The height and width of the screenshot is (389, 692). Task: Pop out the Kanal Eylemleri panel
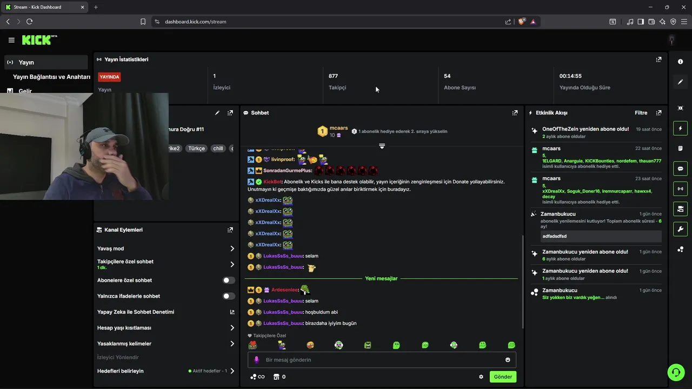230,230
